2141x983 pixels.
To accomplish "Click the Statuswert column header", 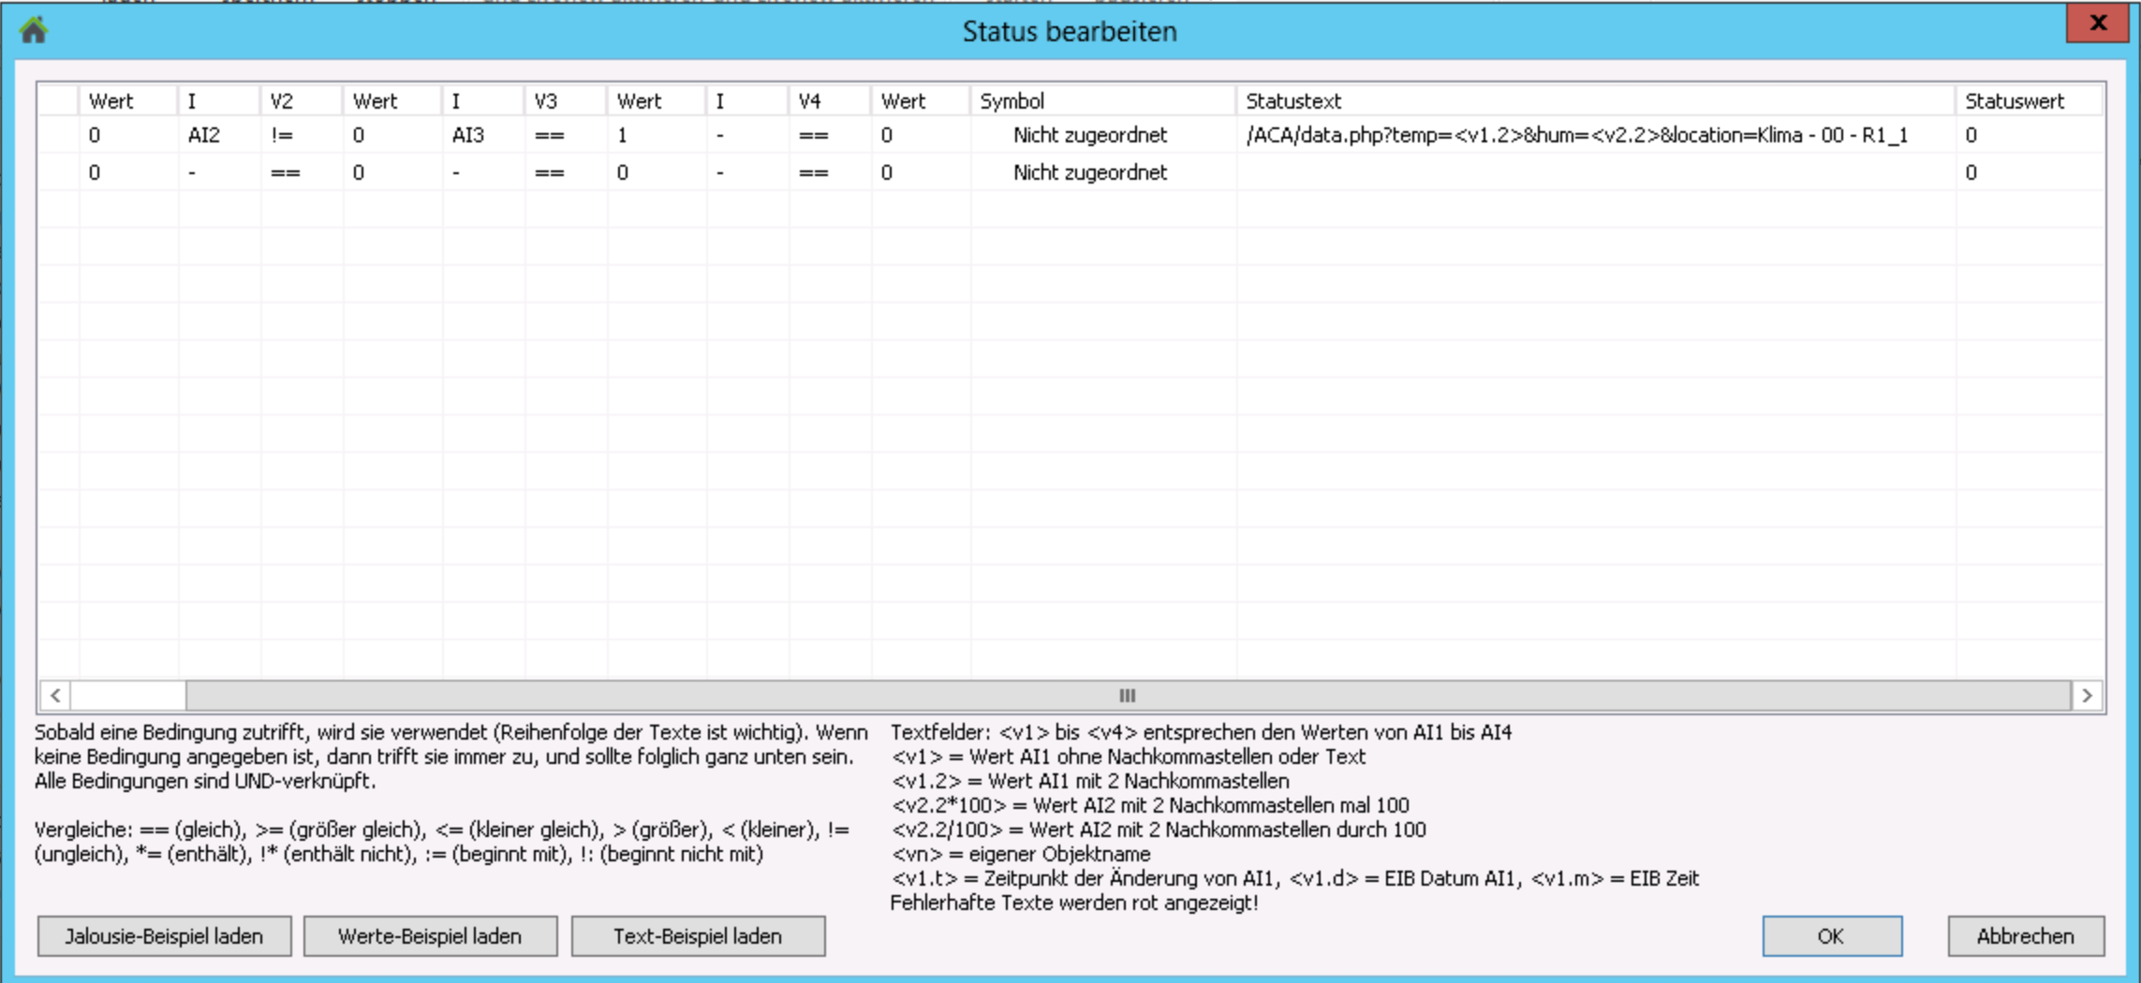I will point(2014,101).
